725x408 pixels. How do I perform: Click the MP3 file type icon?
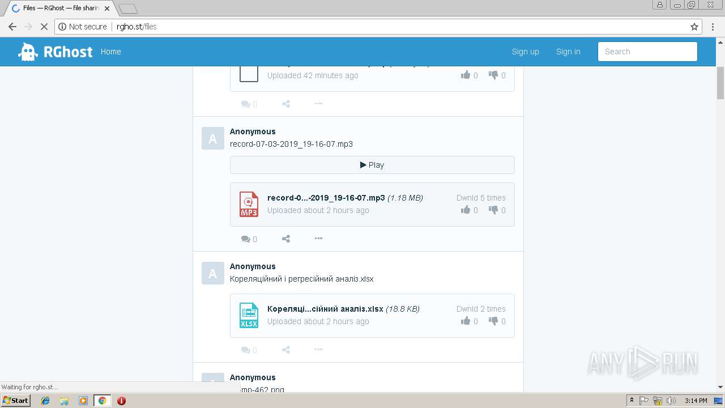click(x=249, y=205)
